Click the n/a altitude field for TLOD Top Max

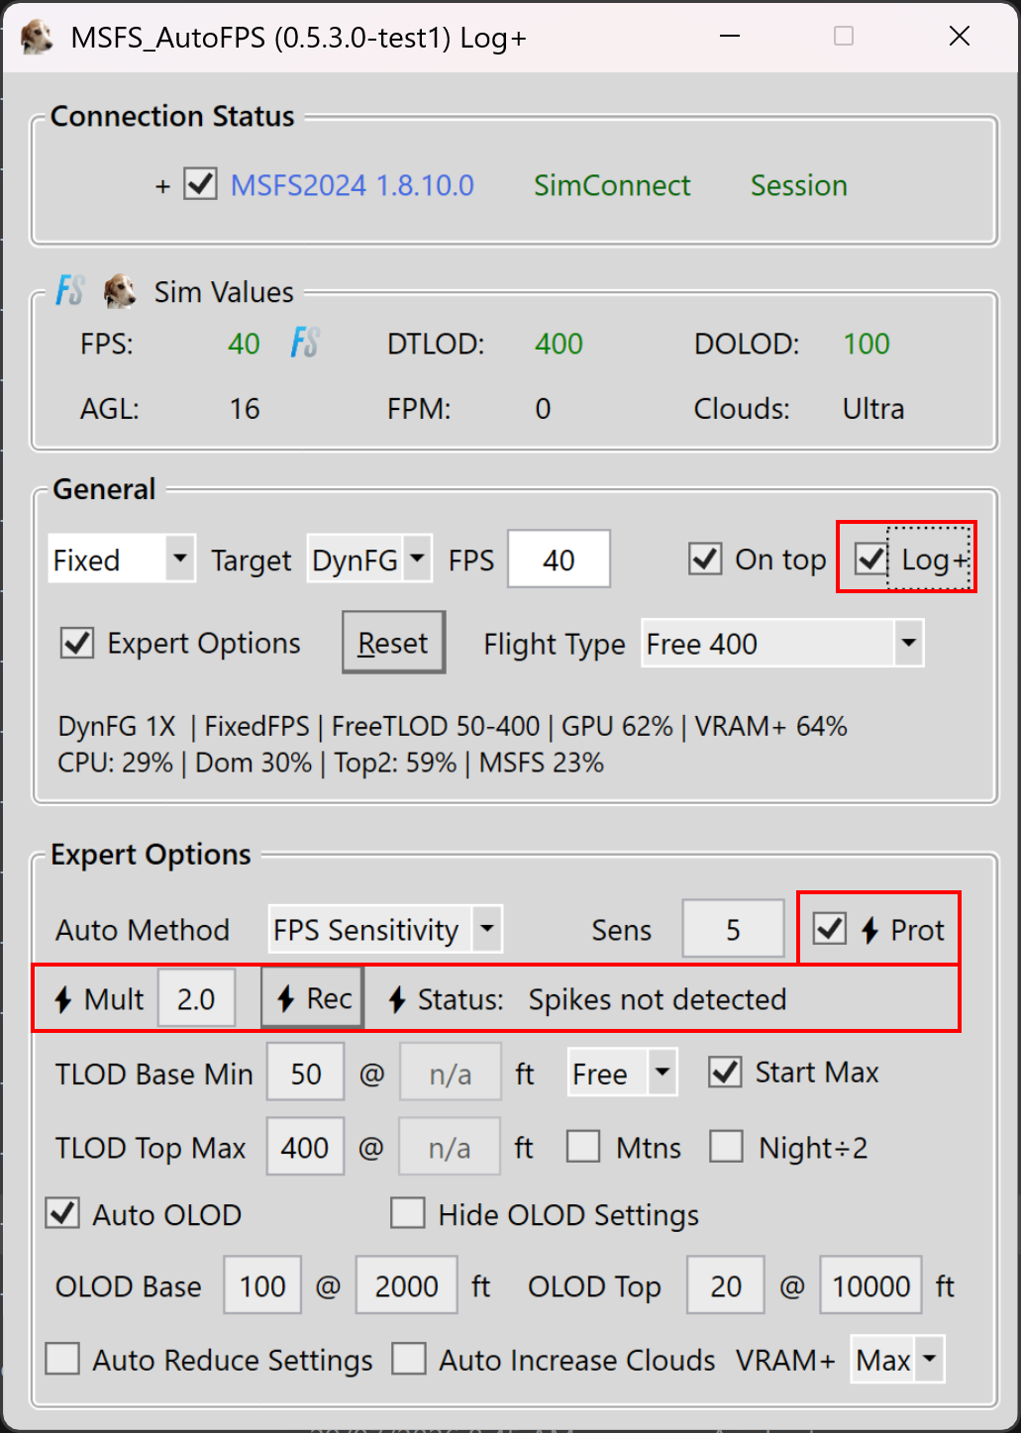[x=450, y=1147]
